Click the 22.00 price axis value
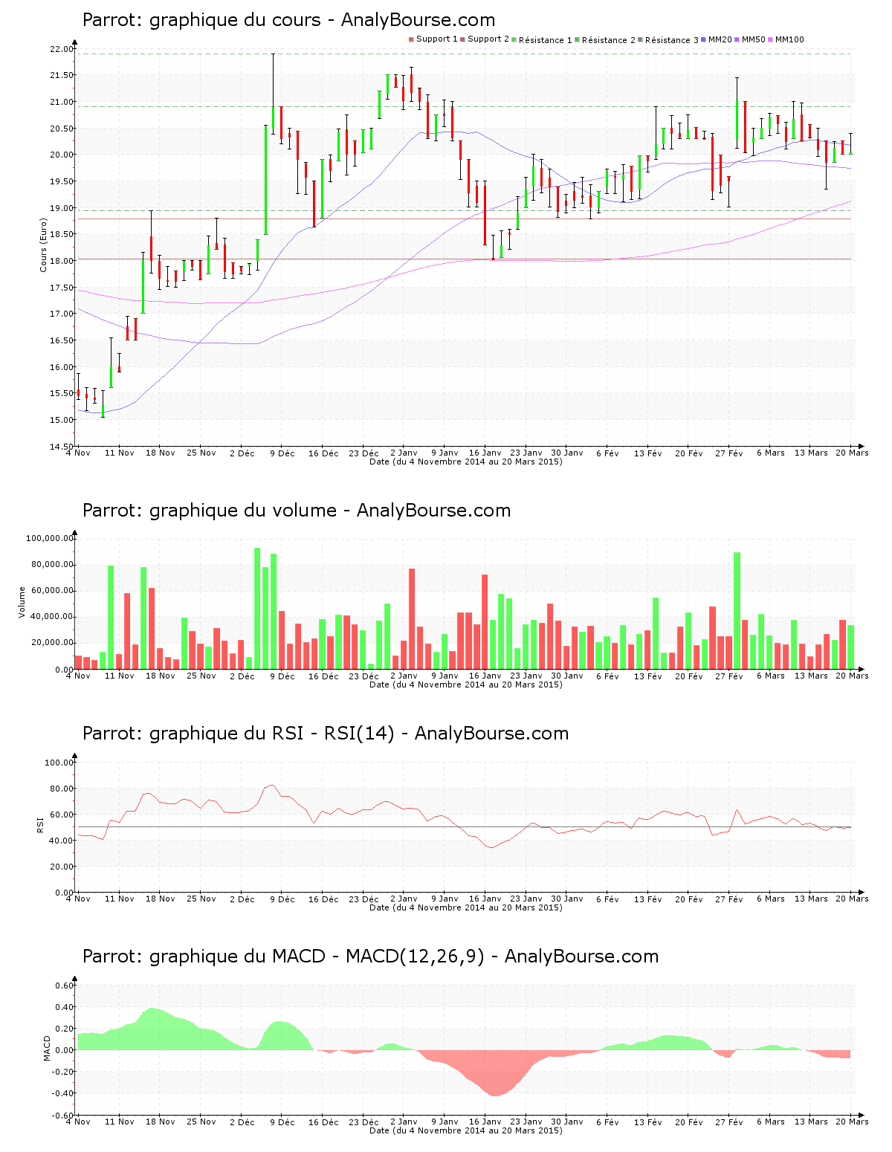 coord(62,49)
